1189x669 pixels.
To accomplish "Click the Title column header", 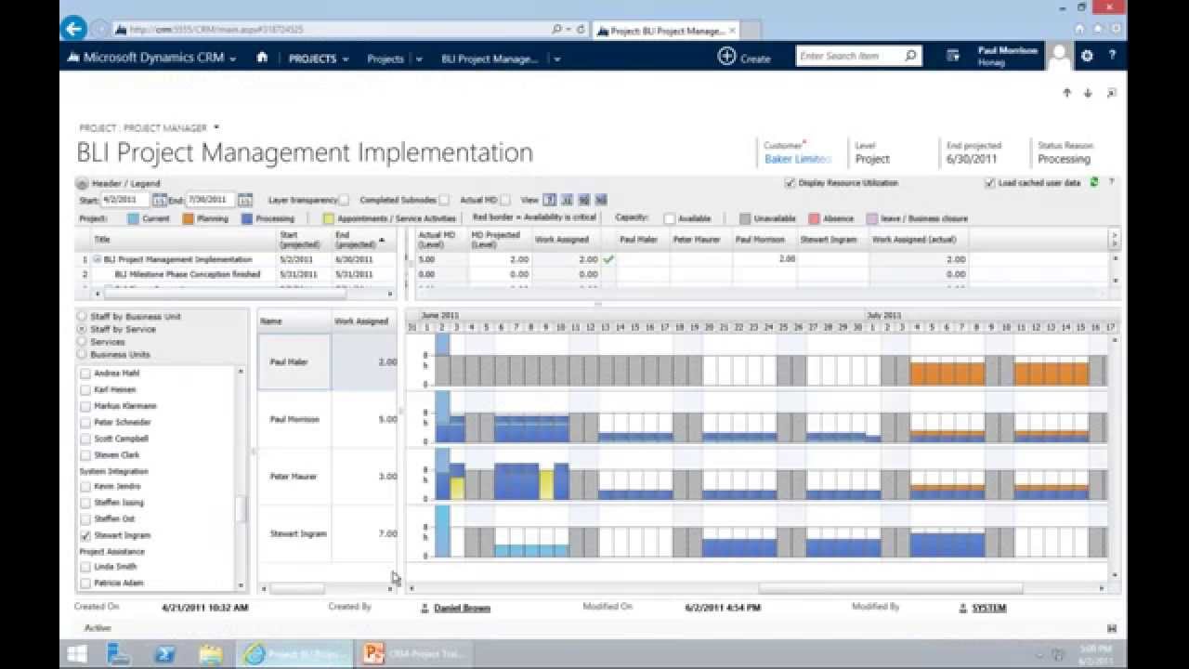I will (x=184, y=240).
